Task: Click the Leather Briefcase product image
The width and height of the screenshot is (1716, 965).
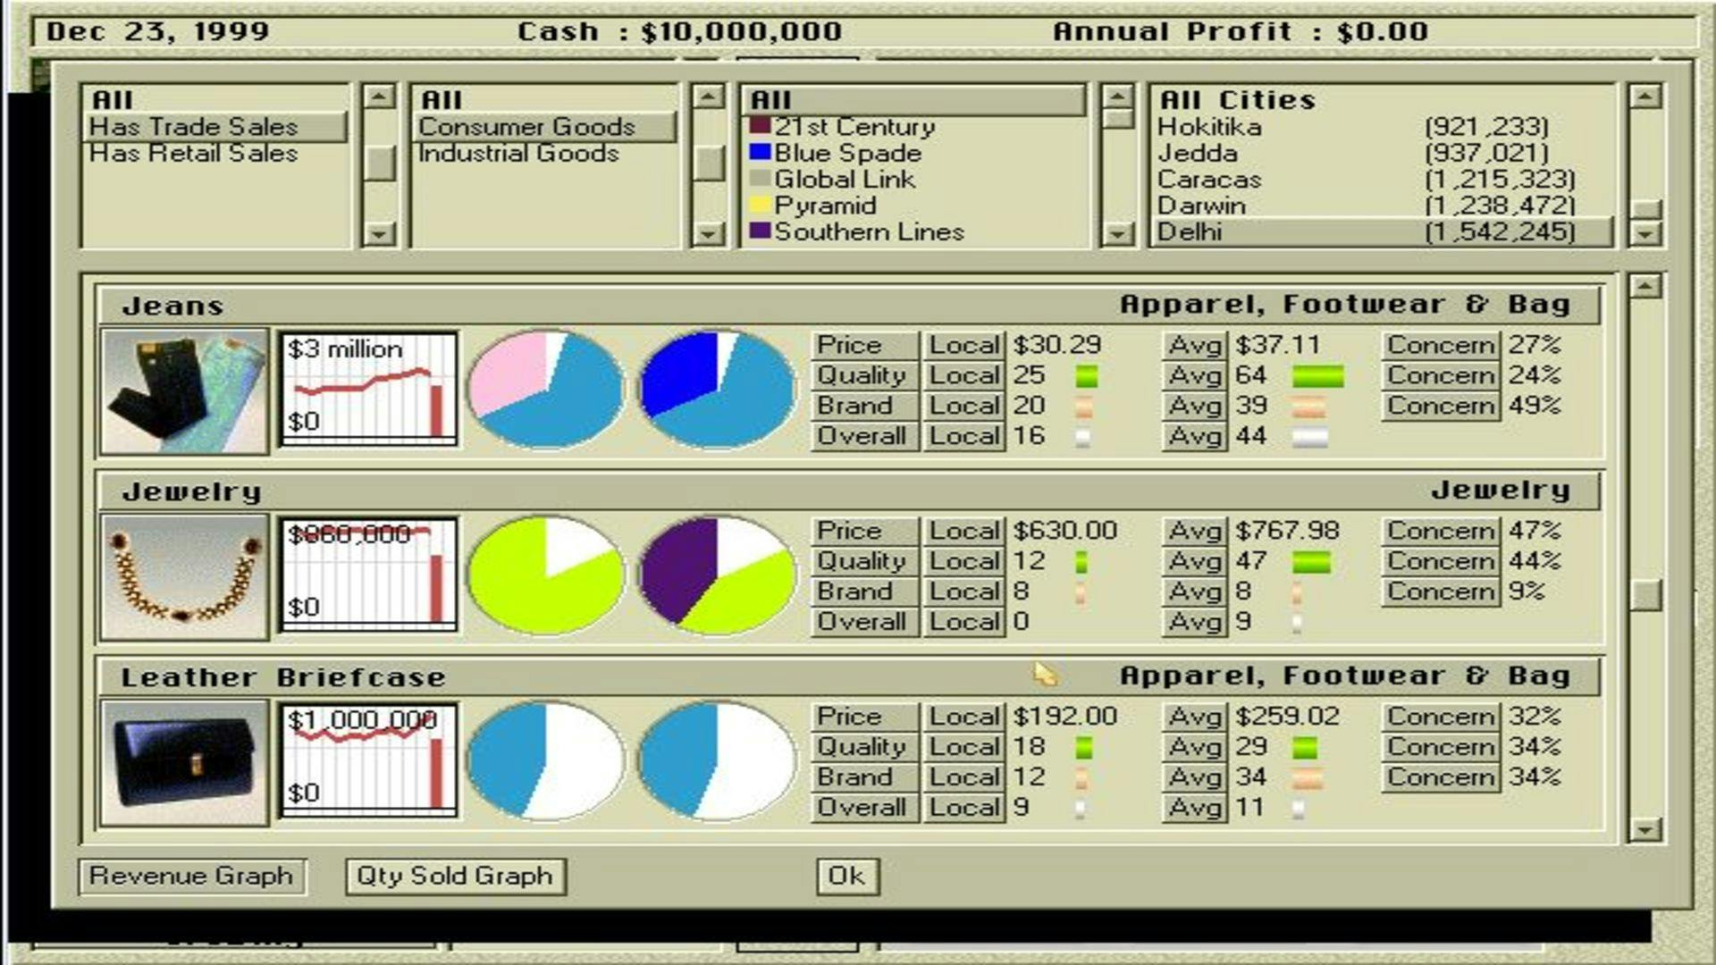Action: 184,762
